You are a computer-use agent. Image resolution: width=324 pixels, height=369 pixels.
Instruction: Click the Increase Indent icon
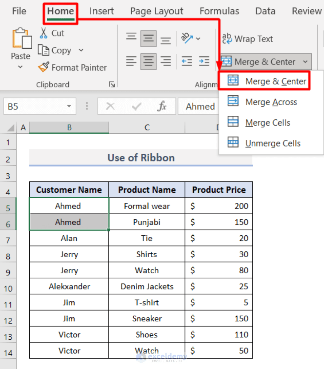click(204, 61)
